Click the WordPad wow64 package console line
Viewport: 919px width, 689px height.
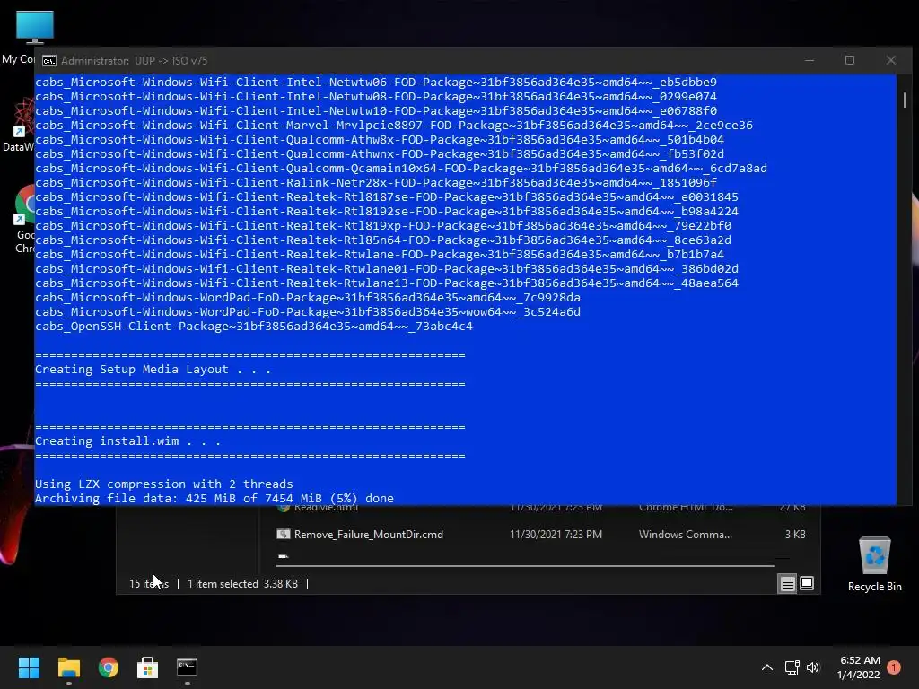(307, 312)
